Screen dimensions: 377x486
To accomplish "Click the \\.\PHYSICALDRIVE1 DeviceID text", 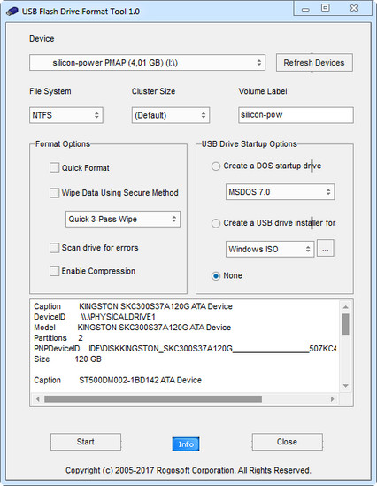I will (x=118, y=317).
